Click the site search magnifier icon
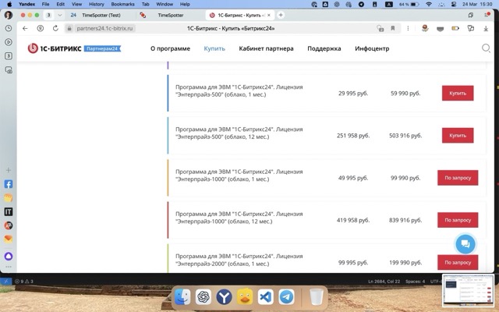Viewport: 499px width, 312px height. click(x=486, y=48)
